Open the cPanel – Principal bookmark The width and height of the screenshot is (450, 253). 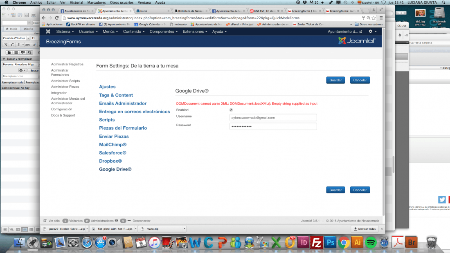(240, 25)
